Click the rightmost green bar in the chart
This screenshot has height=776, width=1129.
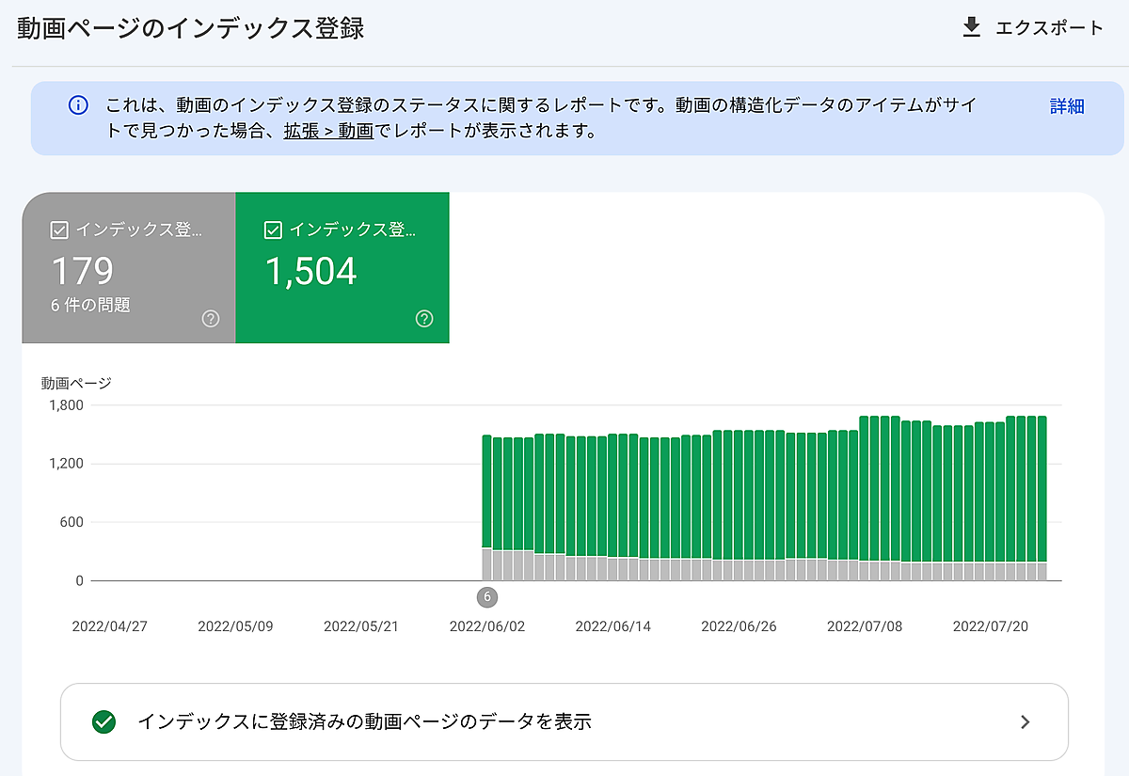1042,489
